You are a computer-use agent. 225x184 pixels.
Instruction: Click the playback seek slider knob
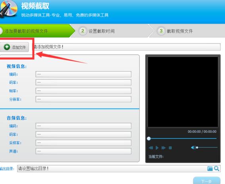[x=149, y=138]
